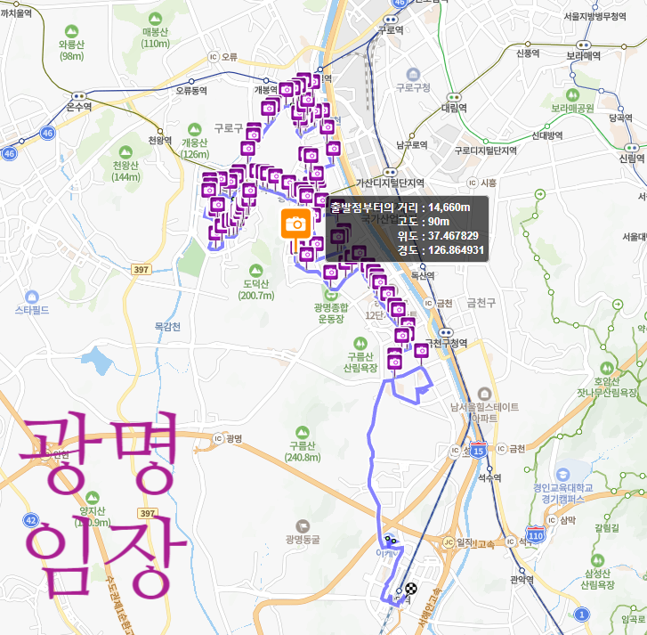Click the 남구로역 label
Viewport: 647px width, 635px height.
(412, 145)
